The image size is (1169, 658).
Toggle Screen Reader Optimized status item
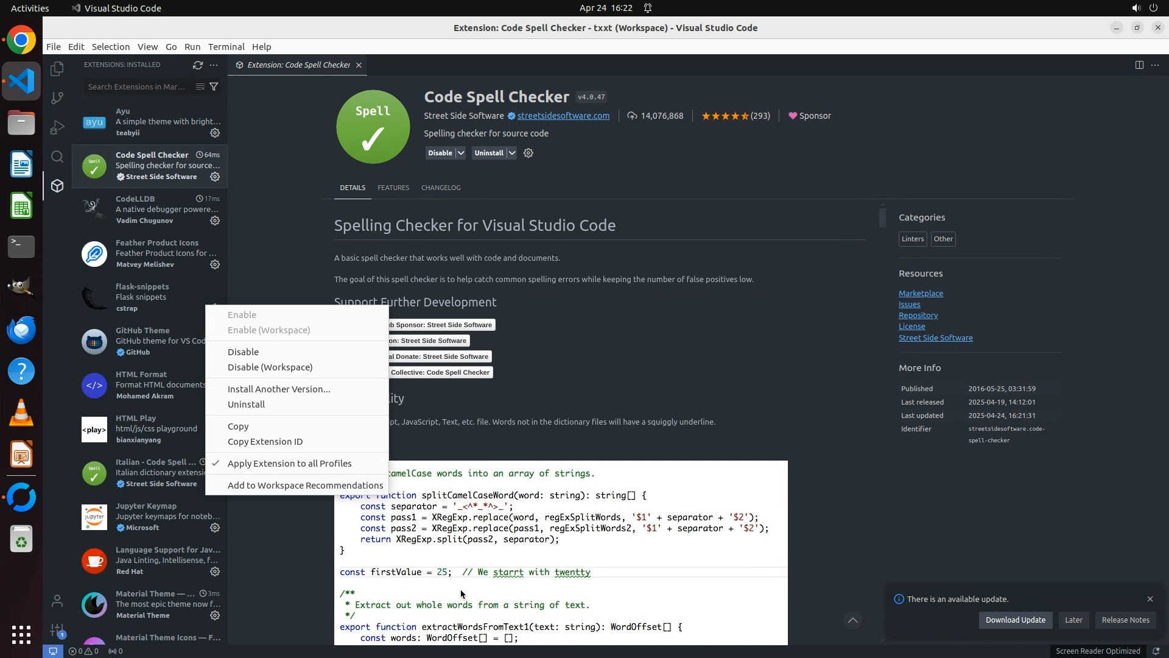(x=1097, y=651)
